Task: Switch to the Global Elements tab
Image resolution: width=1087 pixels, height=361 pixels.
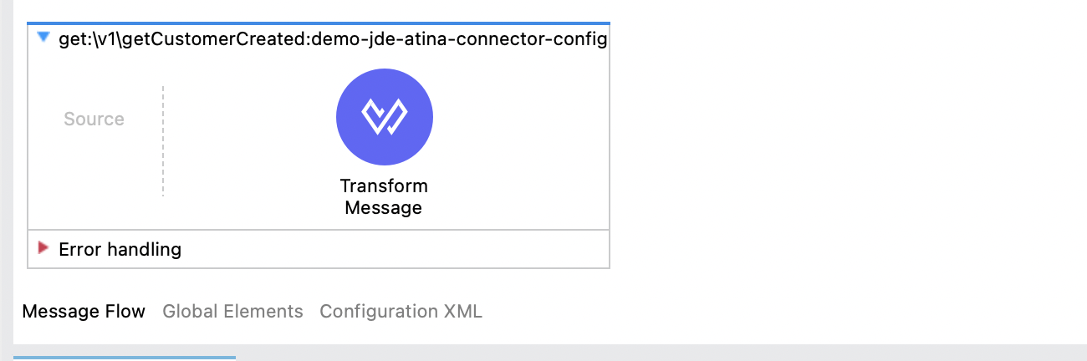Action: pos(232,312)
